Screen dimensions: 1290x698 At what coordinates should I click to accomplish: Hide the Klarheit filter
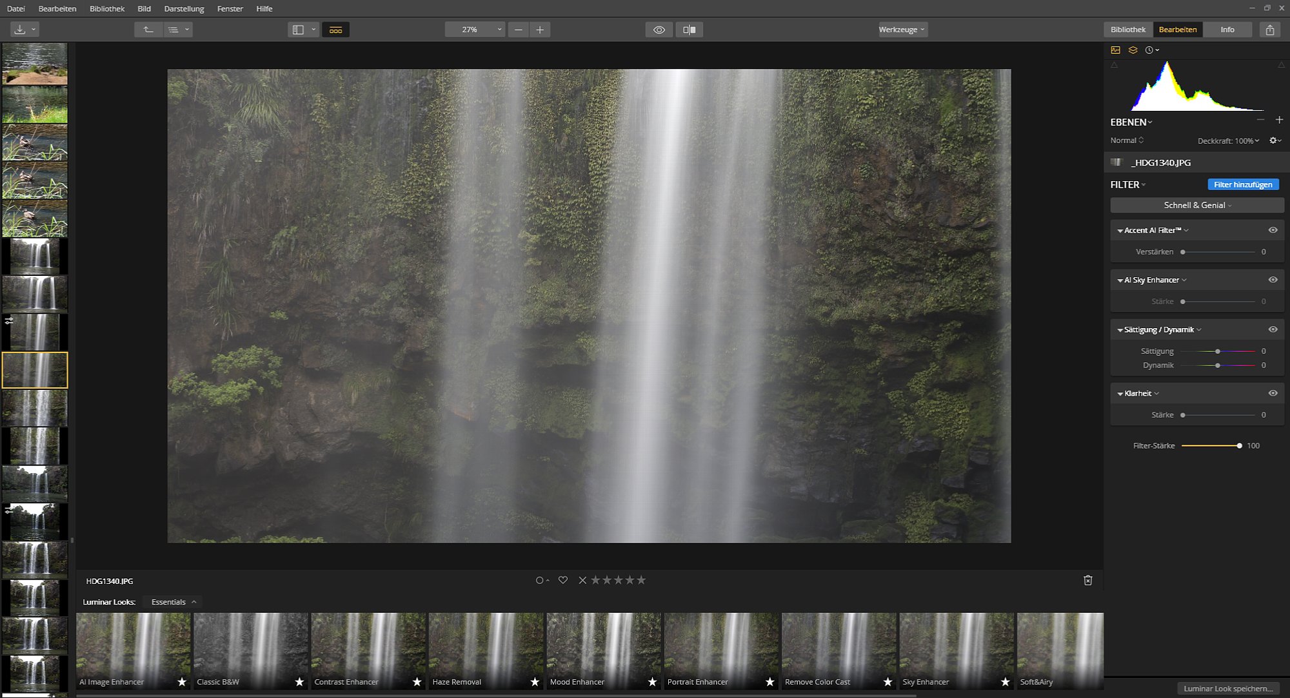click(x=1273, y=393)
